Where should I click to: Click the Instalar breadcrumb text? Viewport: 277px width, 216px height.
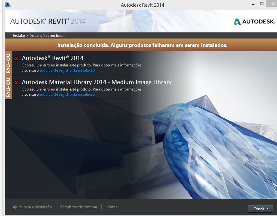(x=19, y=36)
